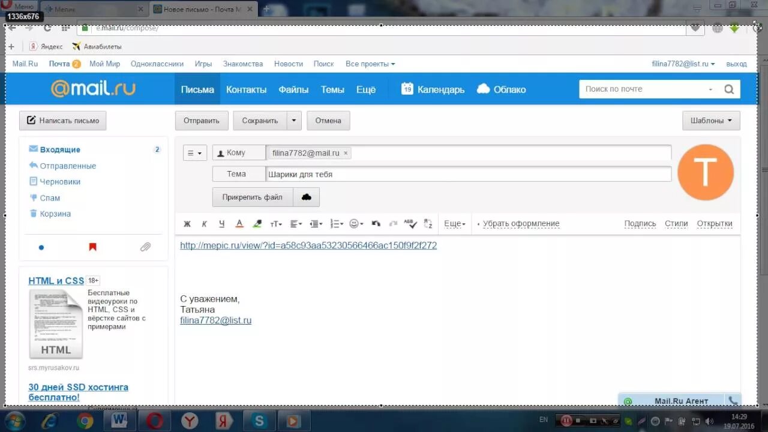Open the Спам folder

[x=50, y=198]
